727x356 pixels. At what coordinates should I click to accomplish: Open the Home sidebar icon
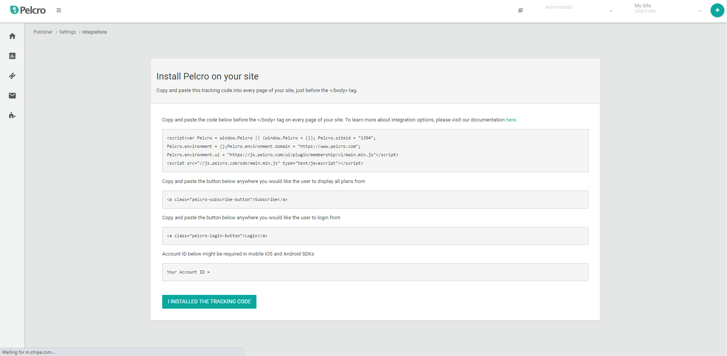coord(12,36)
